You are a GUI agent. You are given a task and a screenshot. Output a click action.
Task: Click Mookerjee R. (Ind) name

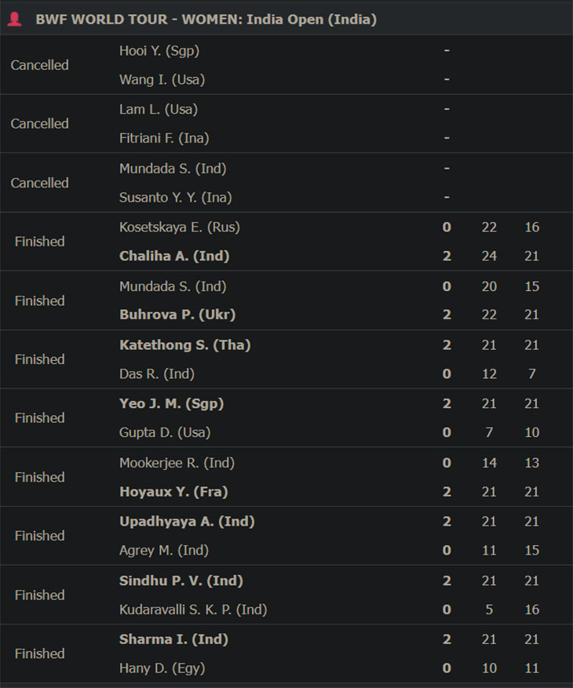[177, 463]
